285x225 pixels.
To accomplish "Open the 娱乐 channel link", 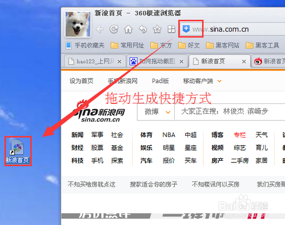I will [146, 148].
